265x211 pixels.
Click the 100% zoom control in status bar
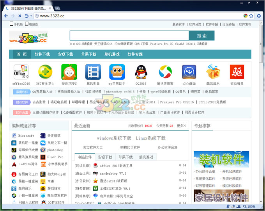[x=249, y=207]
